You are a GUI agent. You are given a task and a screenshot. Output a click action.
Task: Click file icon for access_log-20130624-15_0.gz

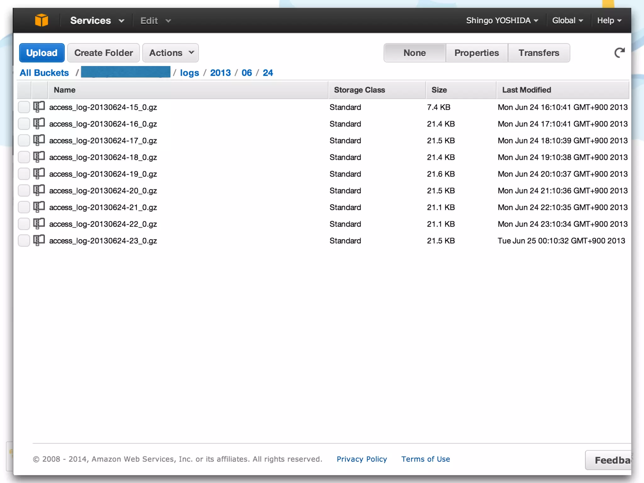[x=39, y=107]
